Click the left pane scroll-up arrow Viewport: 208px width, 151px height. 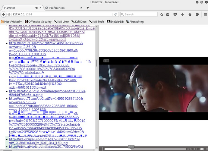click(96, 27)
